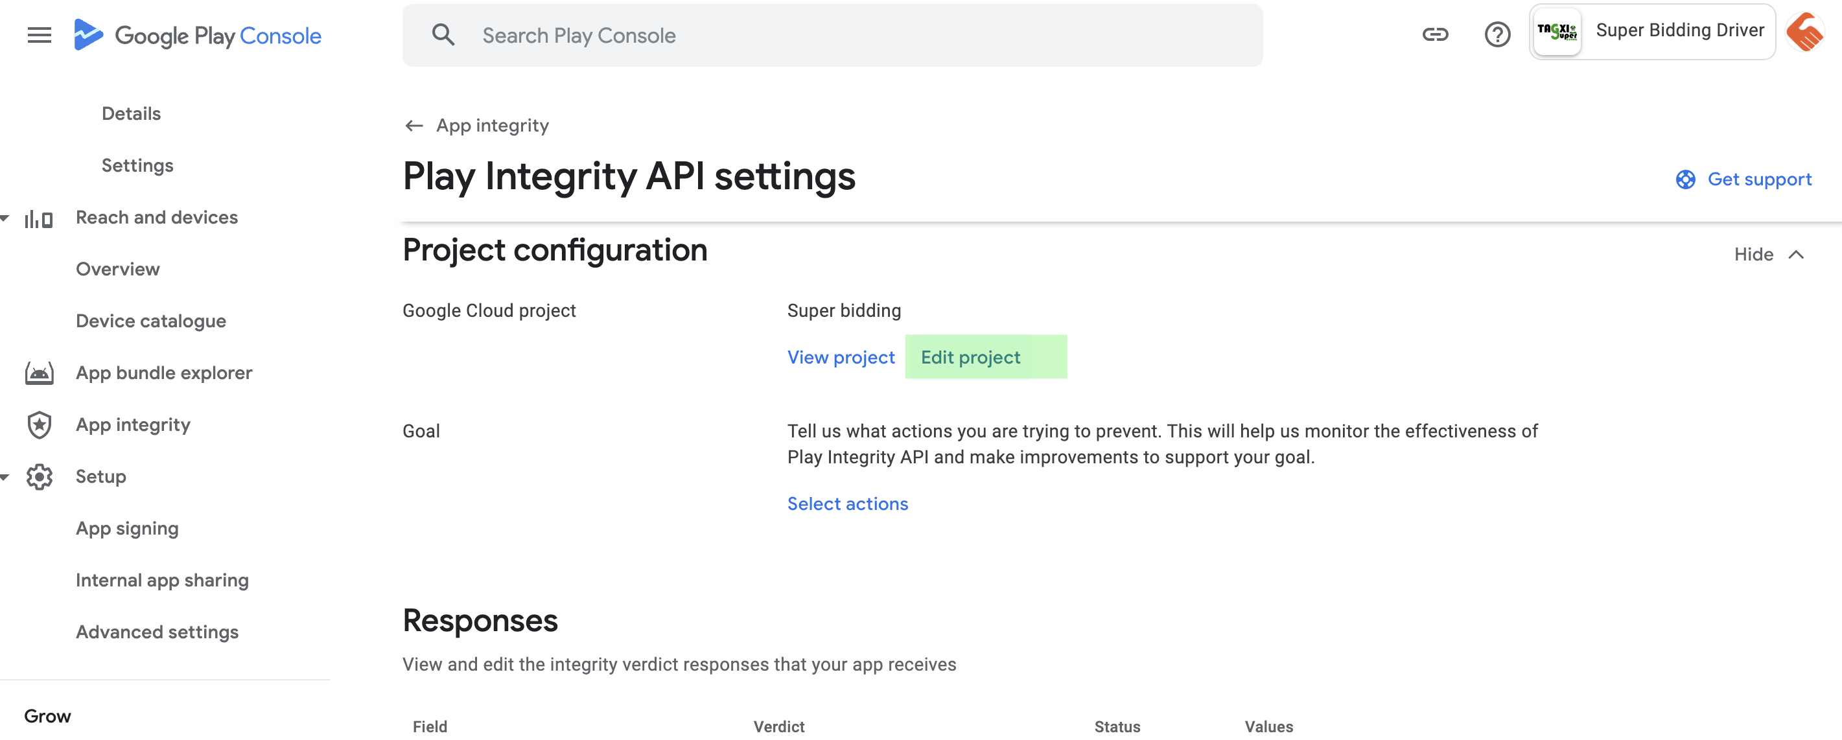Click the Status column header
This screenshot has width=1842, height=740.
[1117, 726]
